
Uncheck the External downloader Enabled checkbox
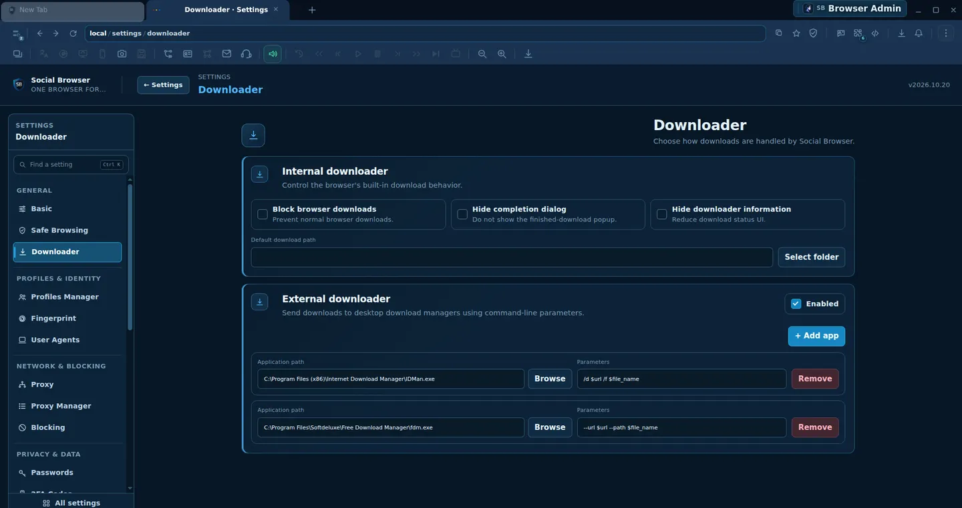796,304
